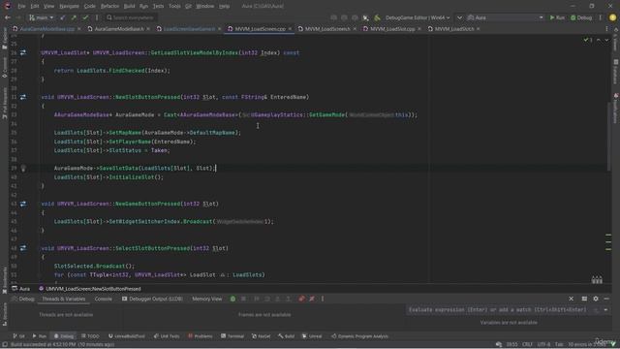Minimize the Debug tool window
The image size is (620, 349).
606,299
